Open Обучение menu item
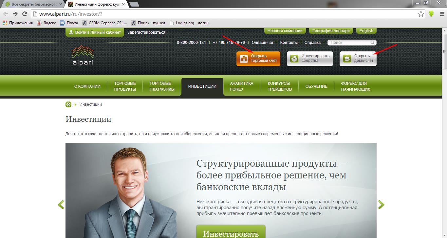447x238 pixels. pos(316,86)
